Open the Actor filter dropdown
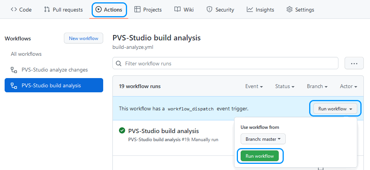Viewport: 370px width, 170px height. [x=348, y=86]
